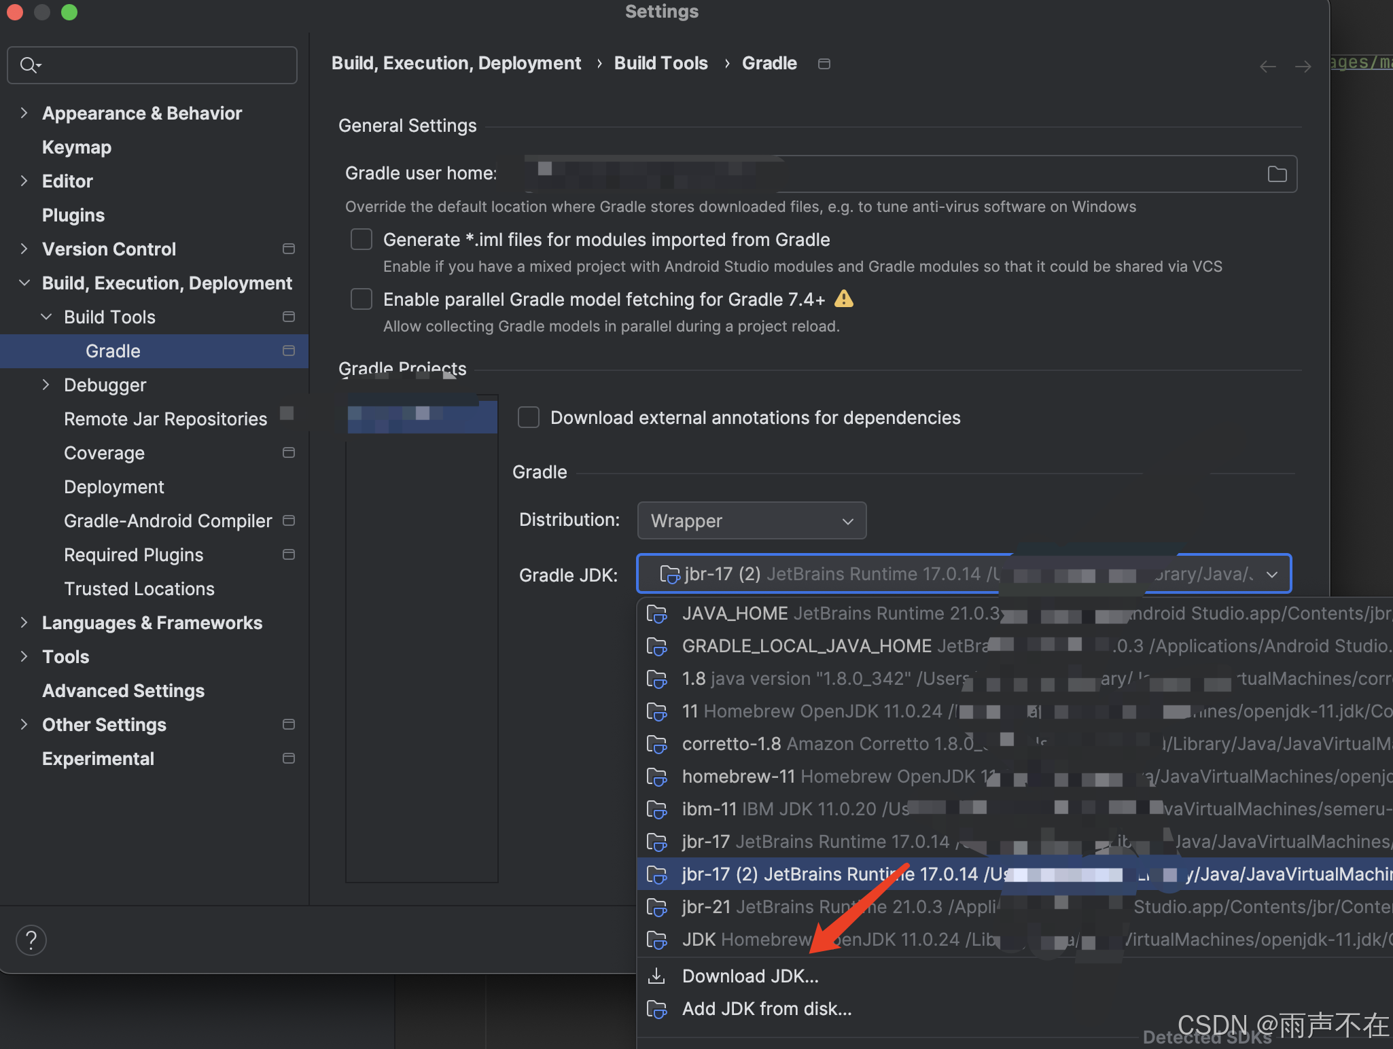
Task: Collapse the Gradle JDK combo box arrow
Action: click(1272, 574)
